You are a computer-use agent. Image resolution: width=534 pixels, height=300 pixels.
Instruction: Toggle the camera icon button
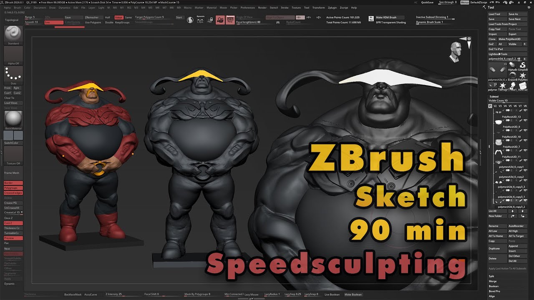[x=220, y=20]
